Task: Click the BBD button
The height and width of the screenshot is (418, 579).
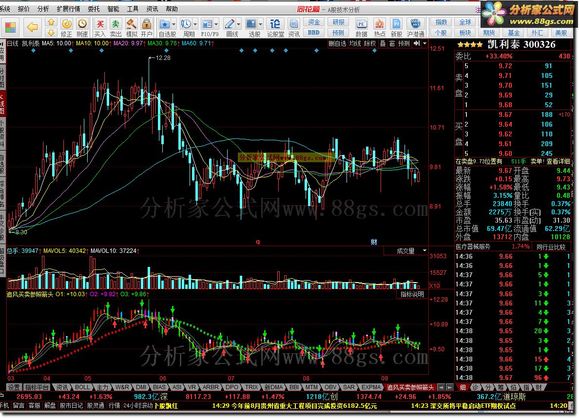Action: pos(314,33)
